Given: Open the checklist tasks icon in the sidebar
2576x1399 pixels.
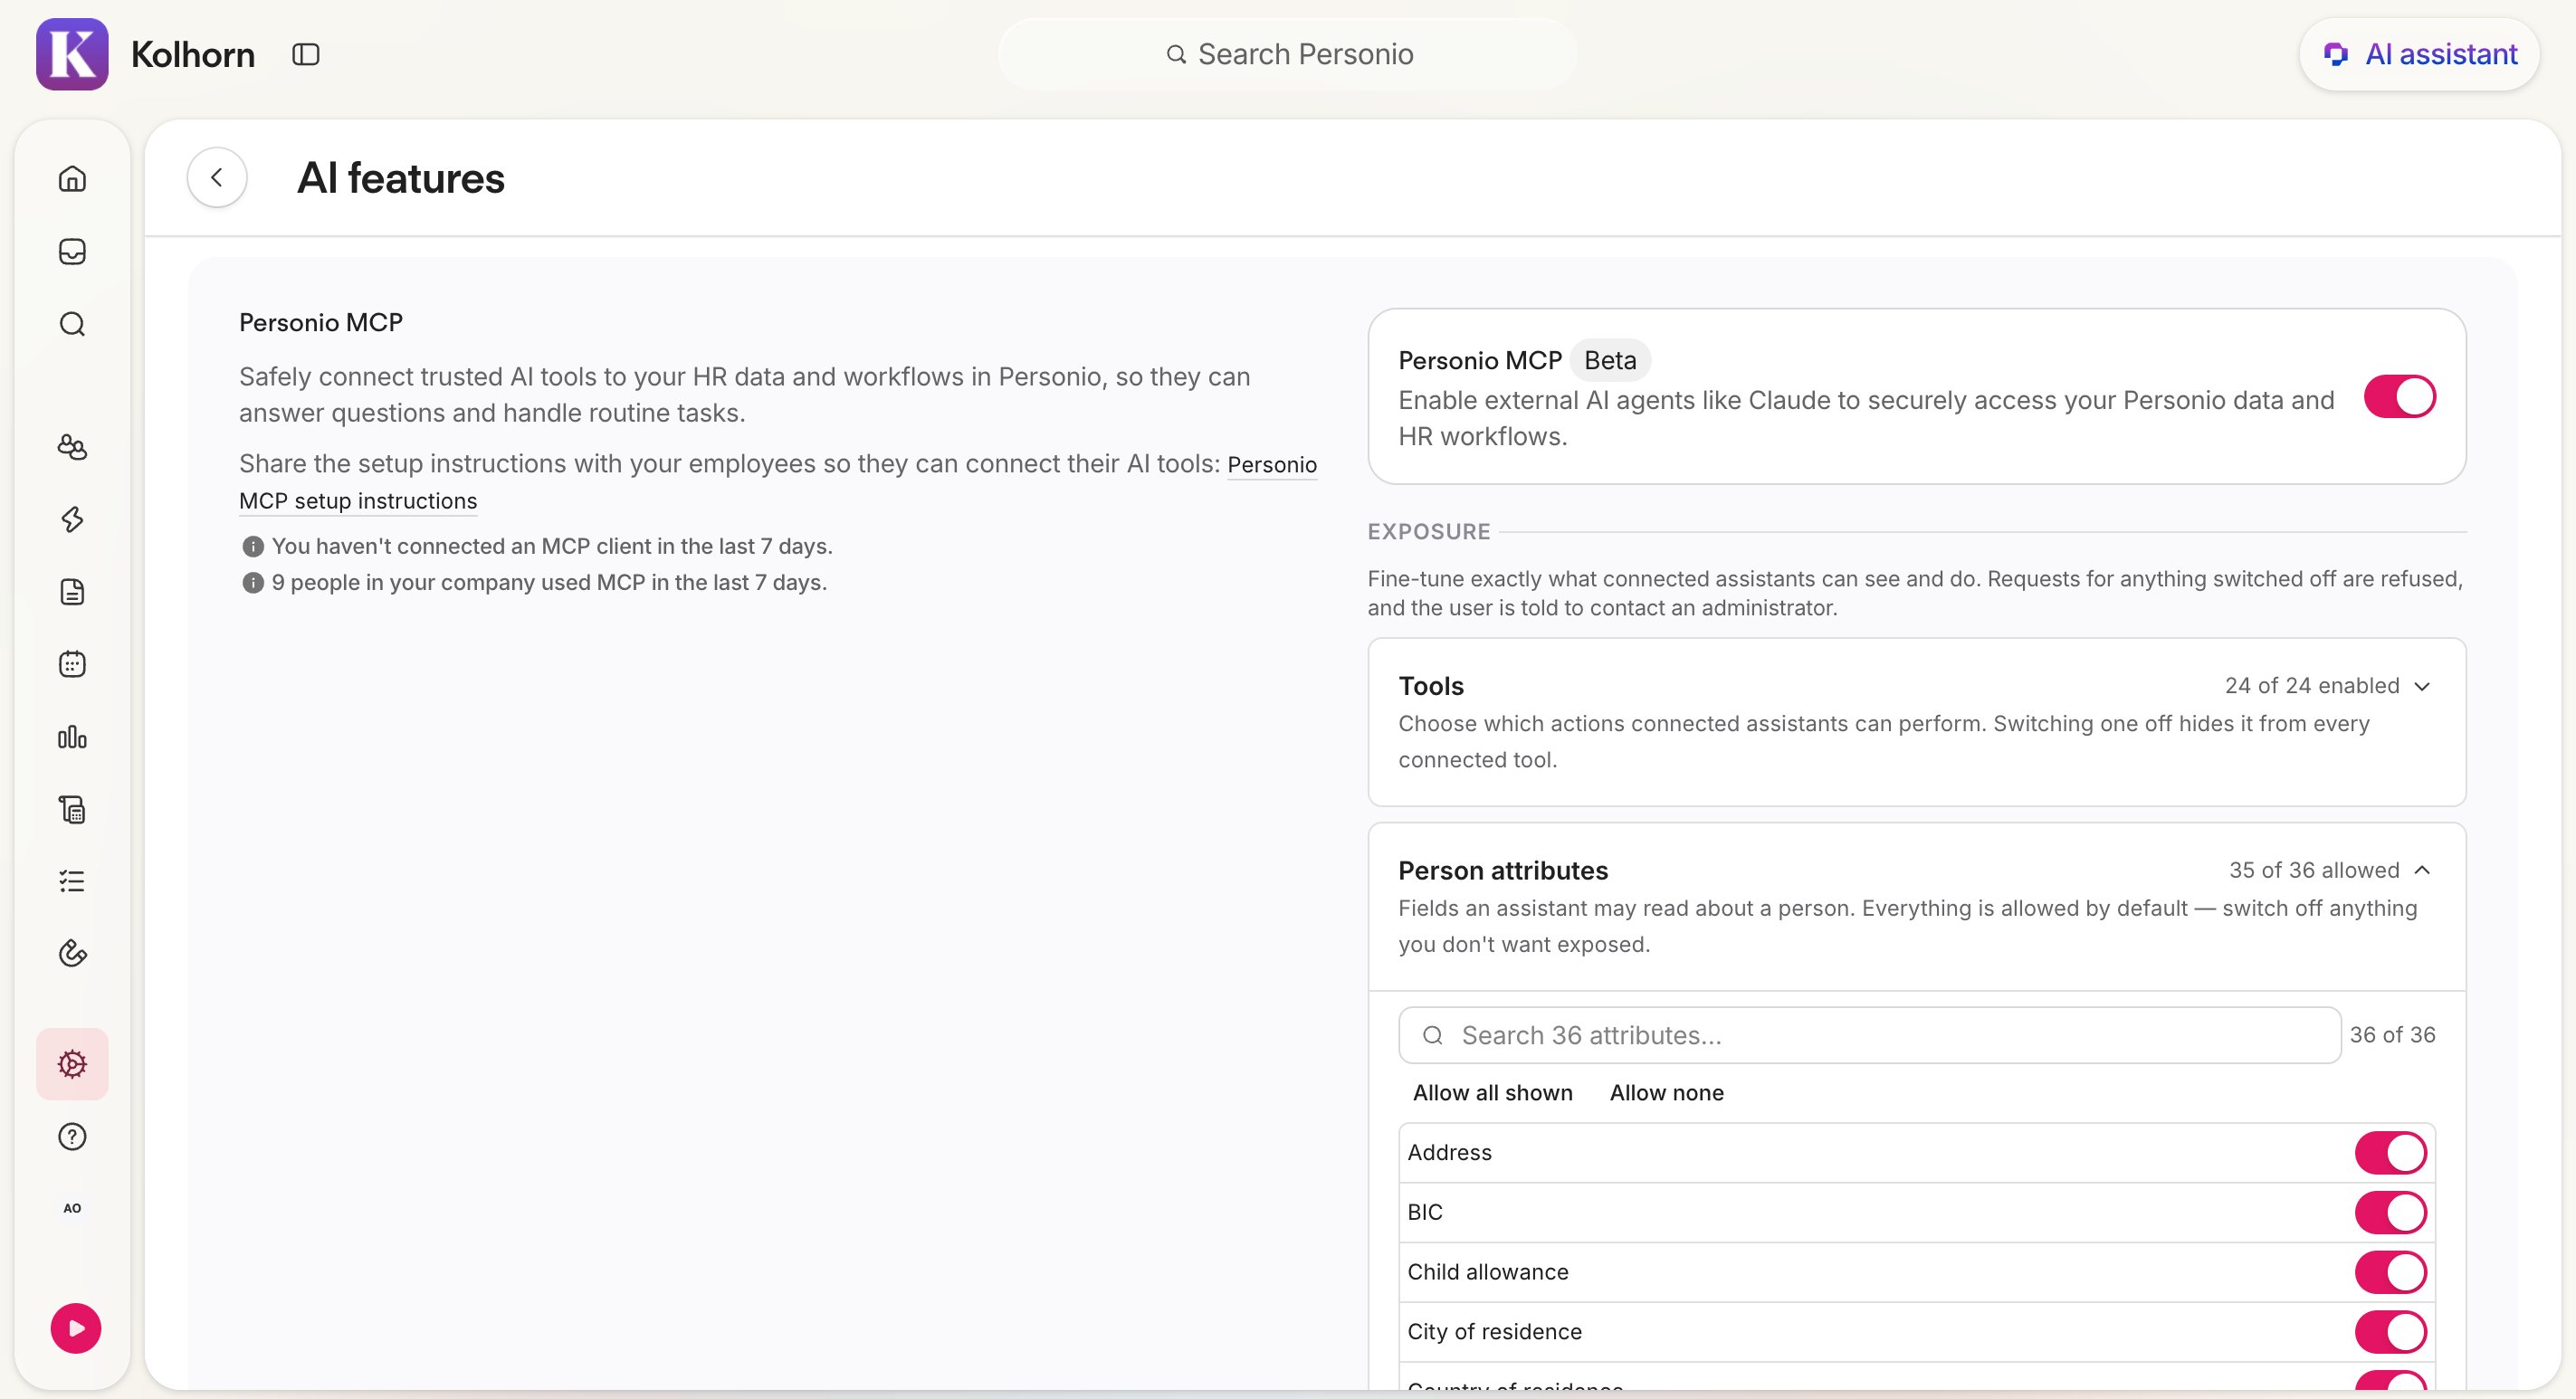Looking at the screenshot, I should coord(72,881).
